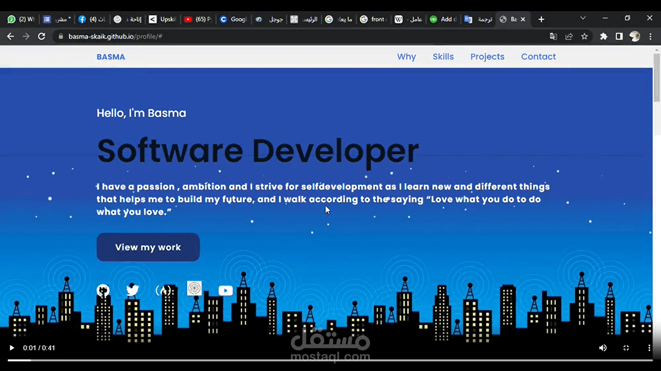Image resolution: width=661 pixels, height=371 pixels.
Task: Click the 0:01 / 0:41 timestamp
Action: click(x=39, y=348)
